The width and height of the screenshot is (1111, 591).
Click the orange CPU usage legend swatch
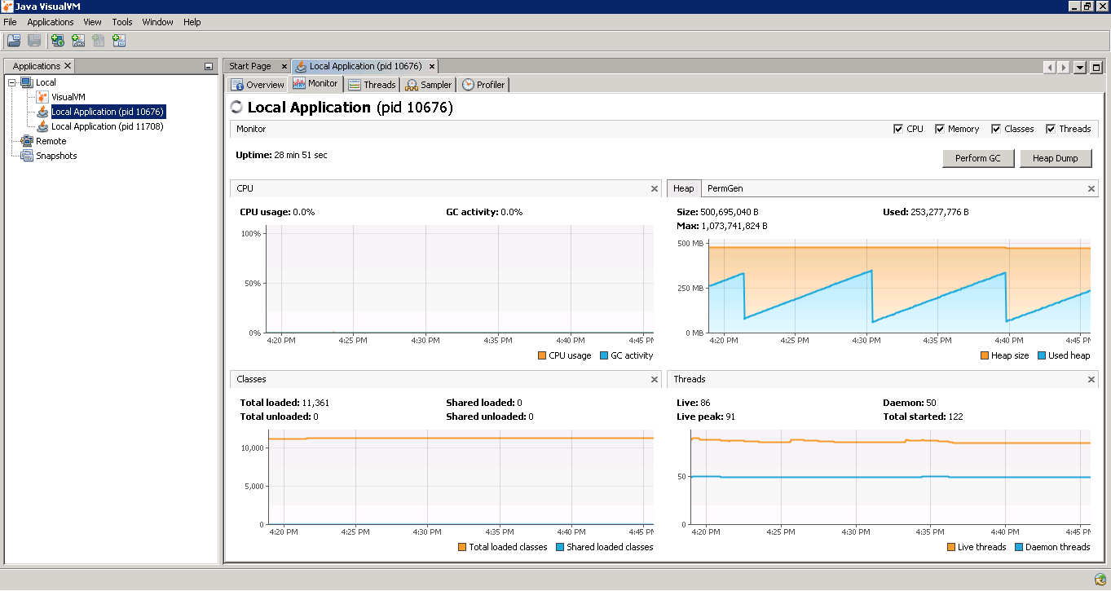click(542, 355)
